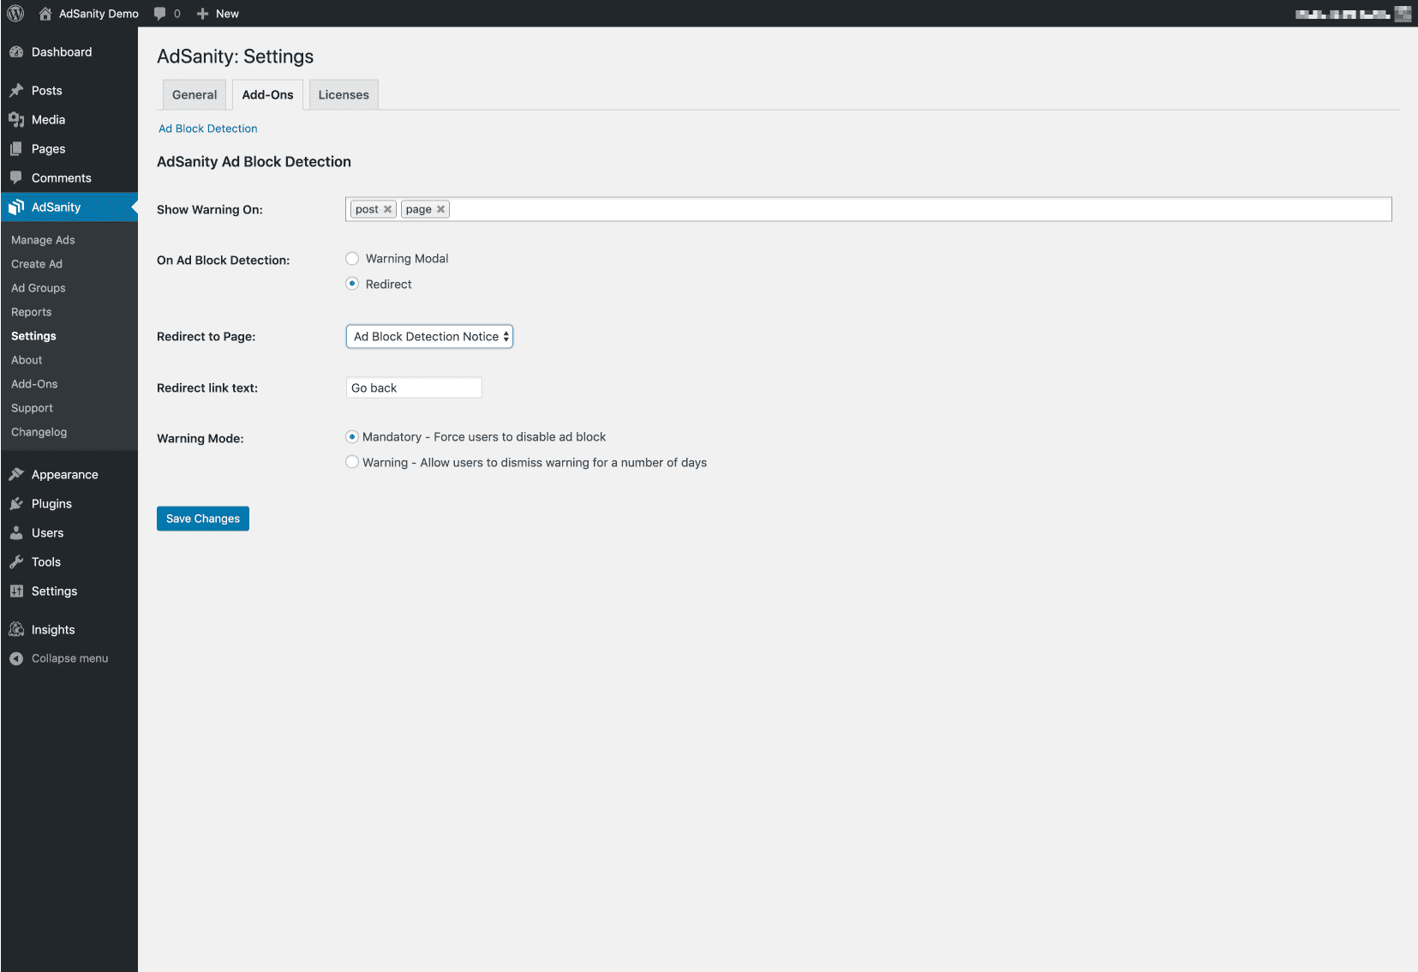Click the WordPress logo icon
The width and height of the screenshot is (1418, 972).
point(15,14)
